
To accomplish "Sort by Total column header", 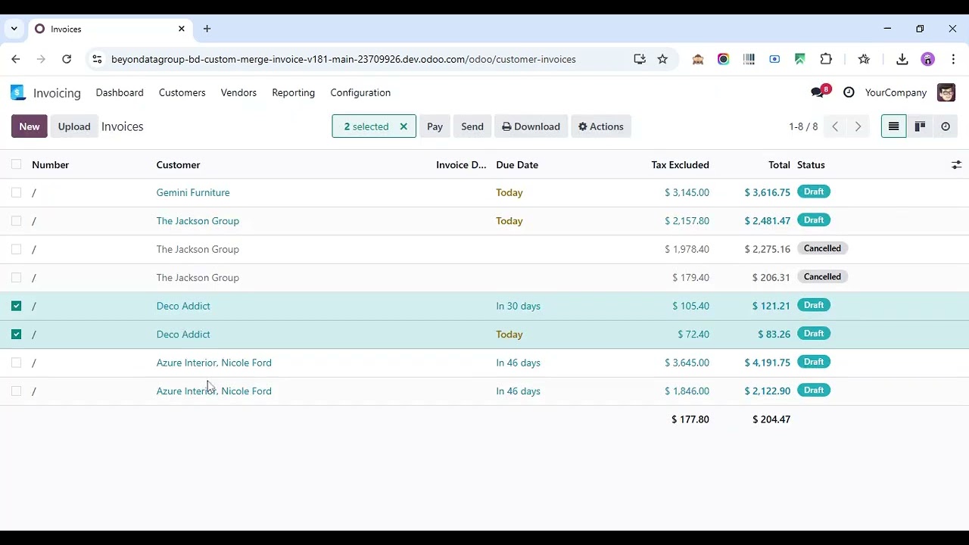I will [779, 165].
